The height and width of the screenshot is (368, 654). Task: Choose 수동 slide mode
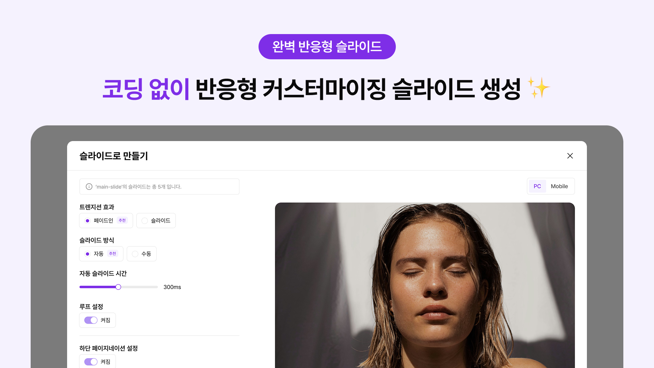pyautogui.click(x=135, y=254)
